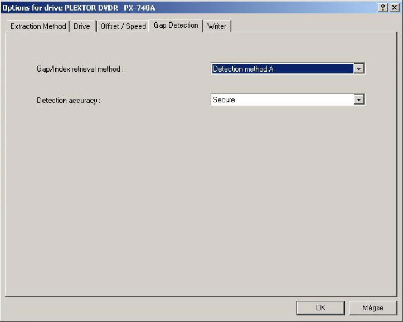Select the Gap Detection tab

176,25
